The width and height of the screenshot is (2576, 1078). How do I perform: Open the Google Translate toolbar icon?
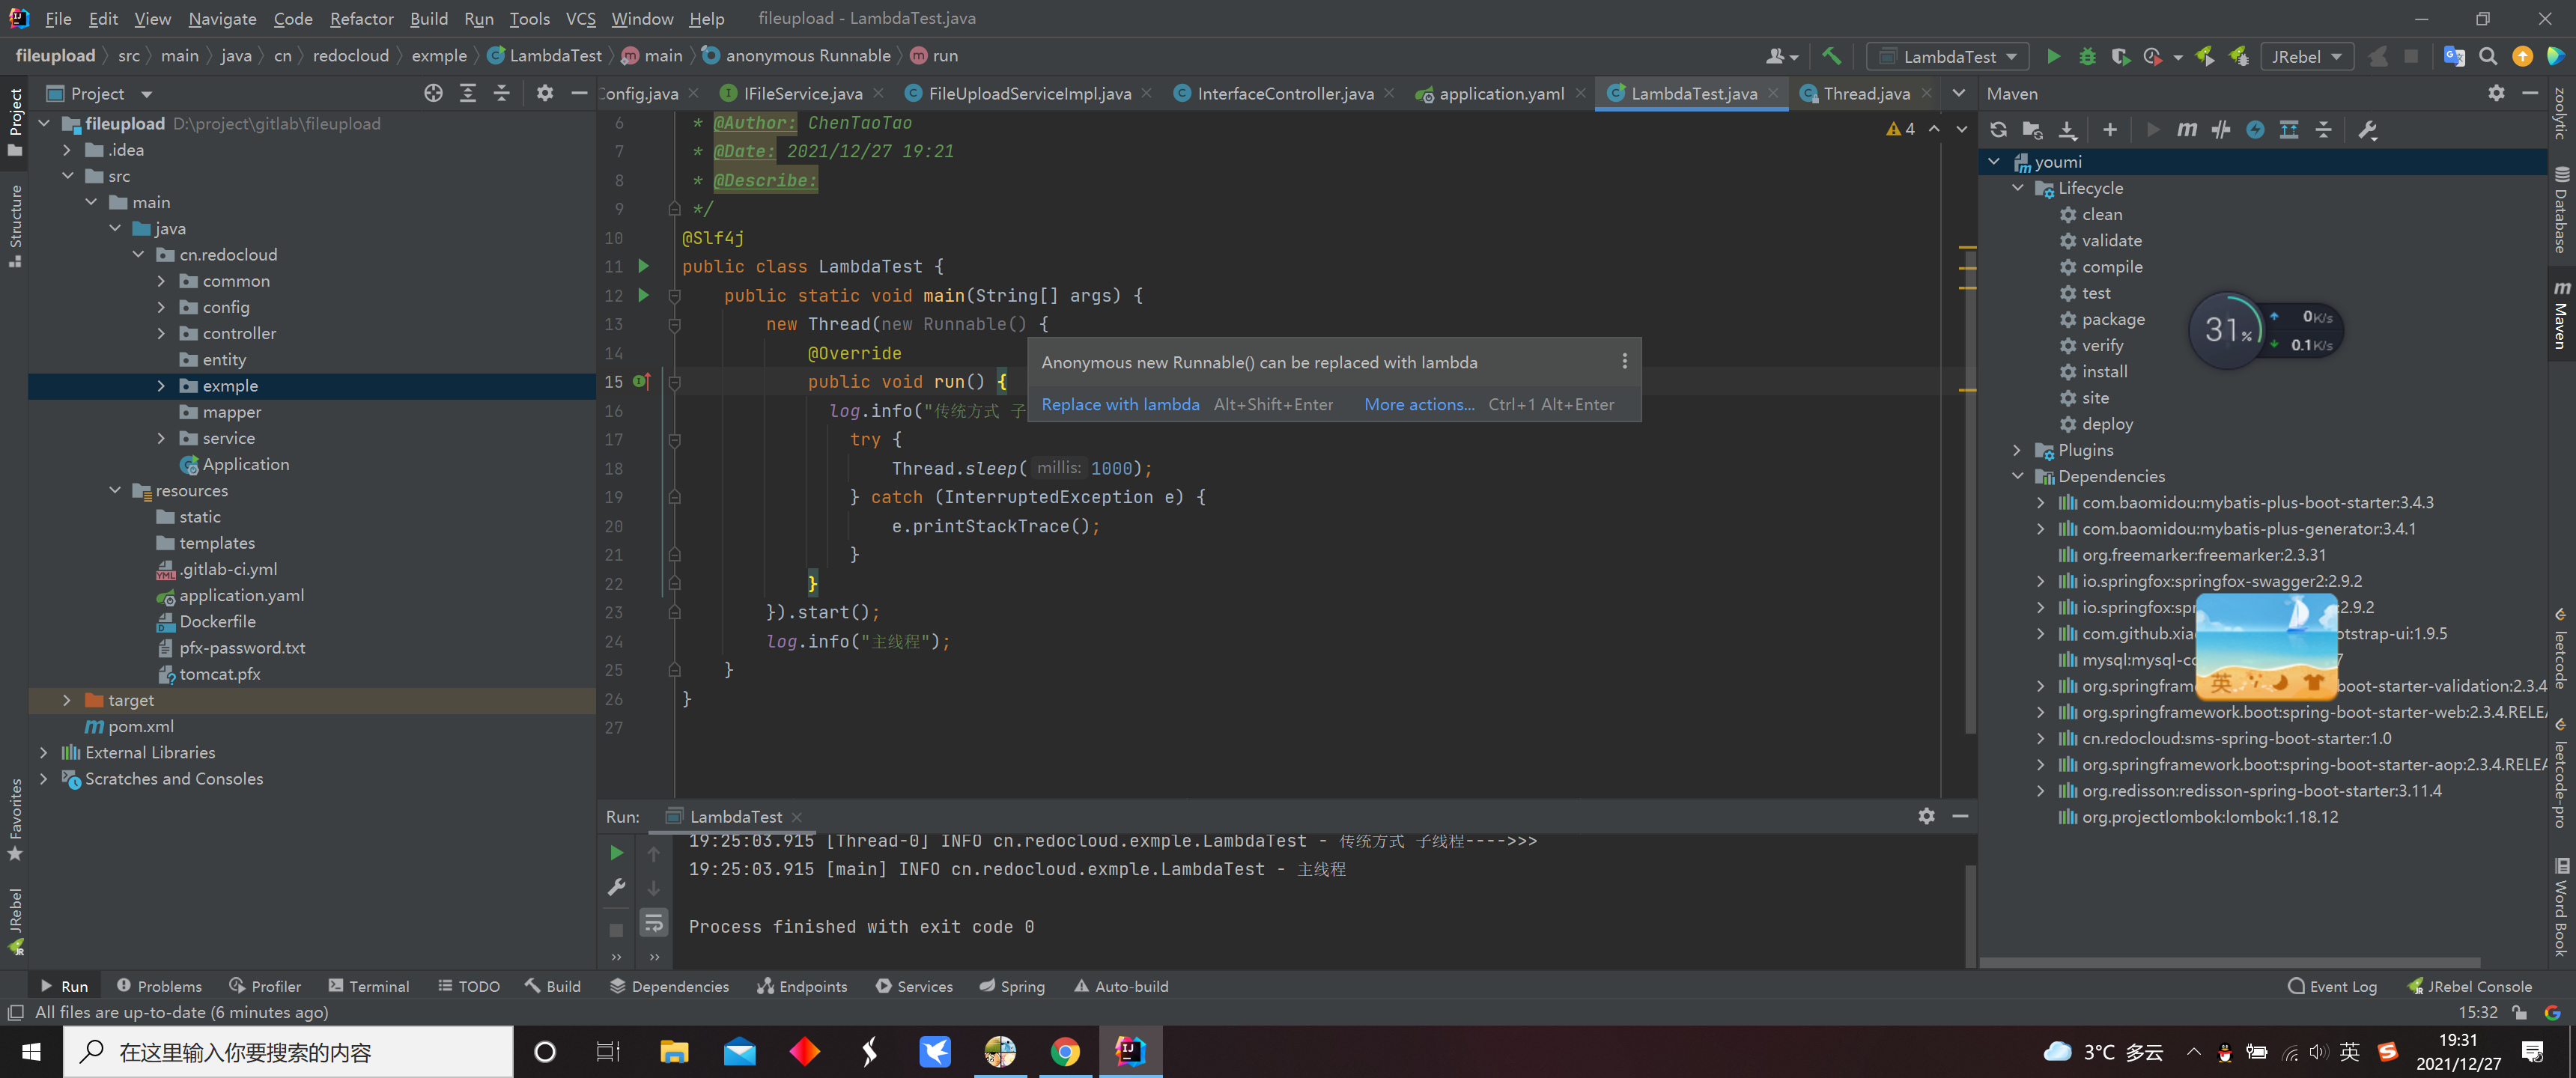point(2453,57)
